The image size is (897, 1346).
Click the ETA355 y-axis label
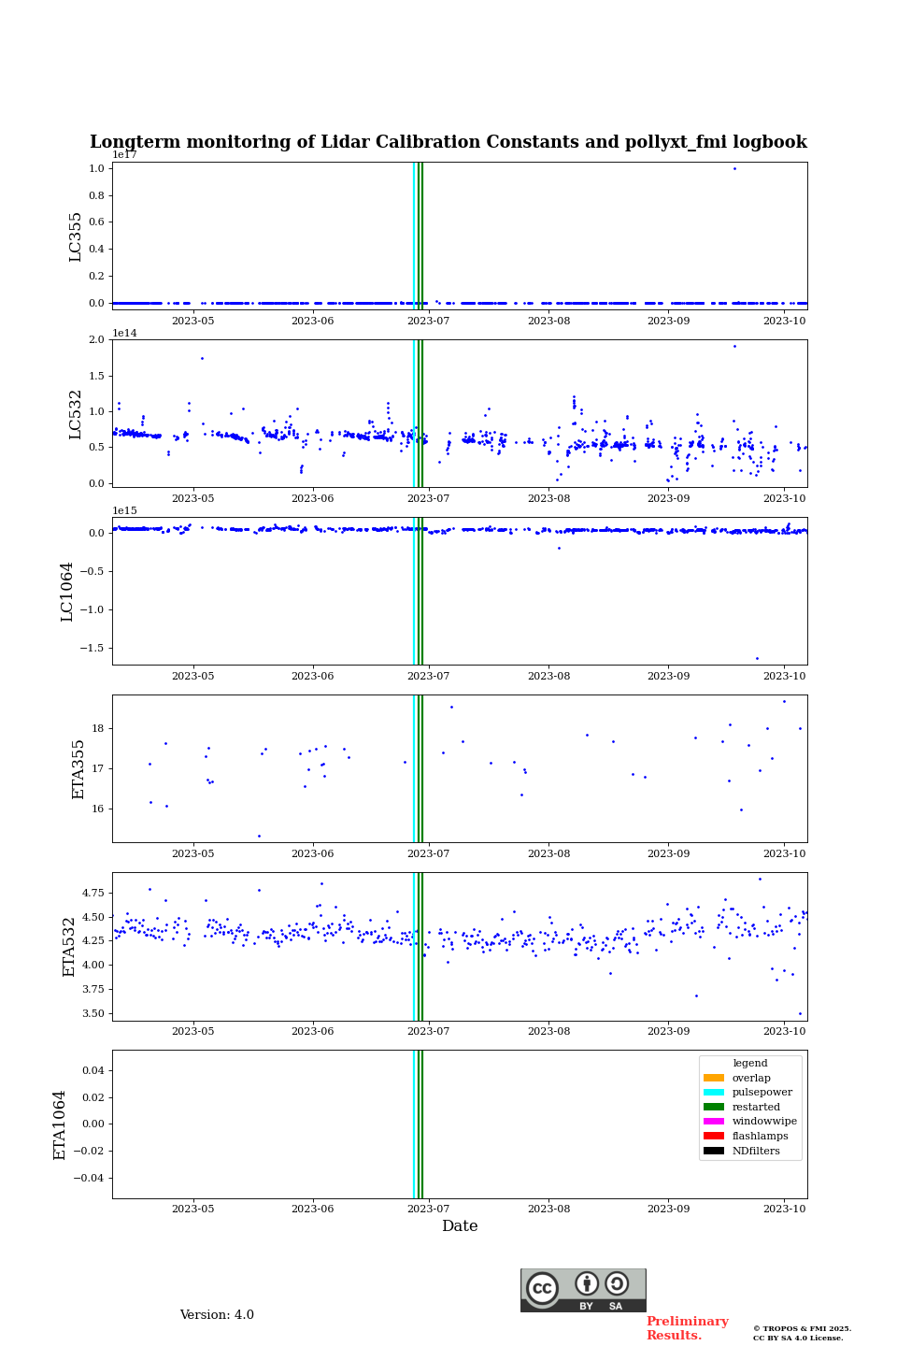click(x=78, y=769)
